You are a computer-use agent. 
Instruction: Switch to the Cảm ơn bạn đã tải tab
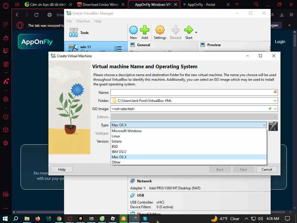coord(48,4)
